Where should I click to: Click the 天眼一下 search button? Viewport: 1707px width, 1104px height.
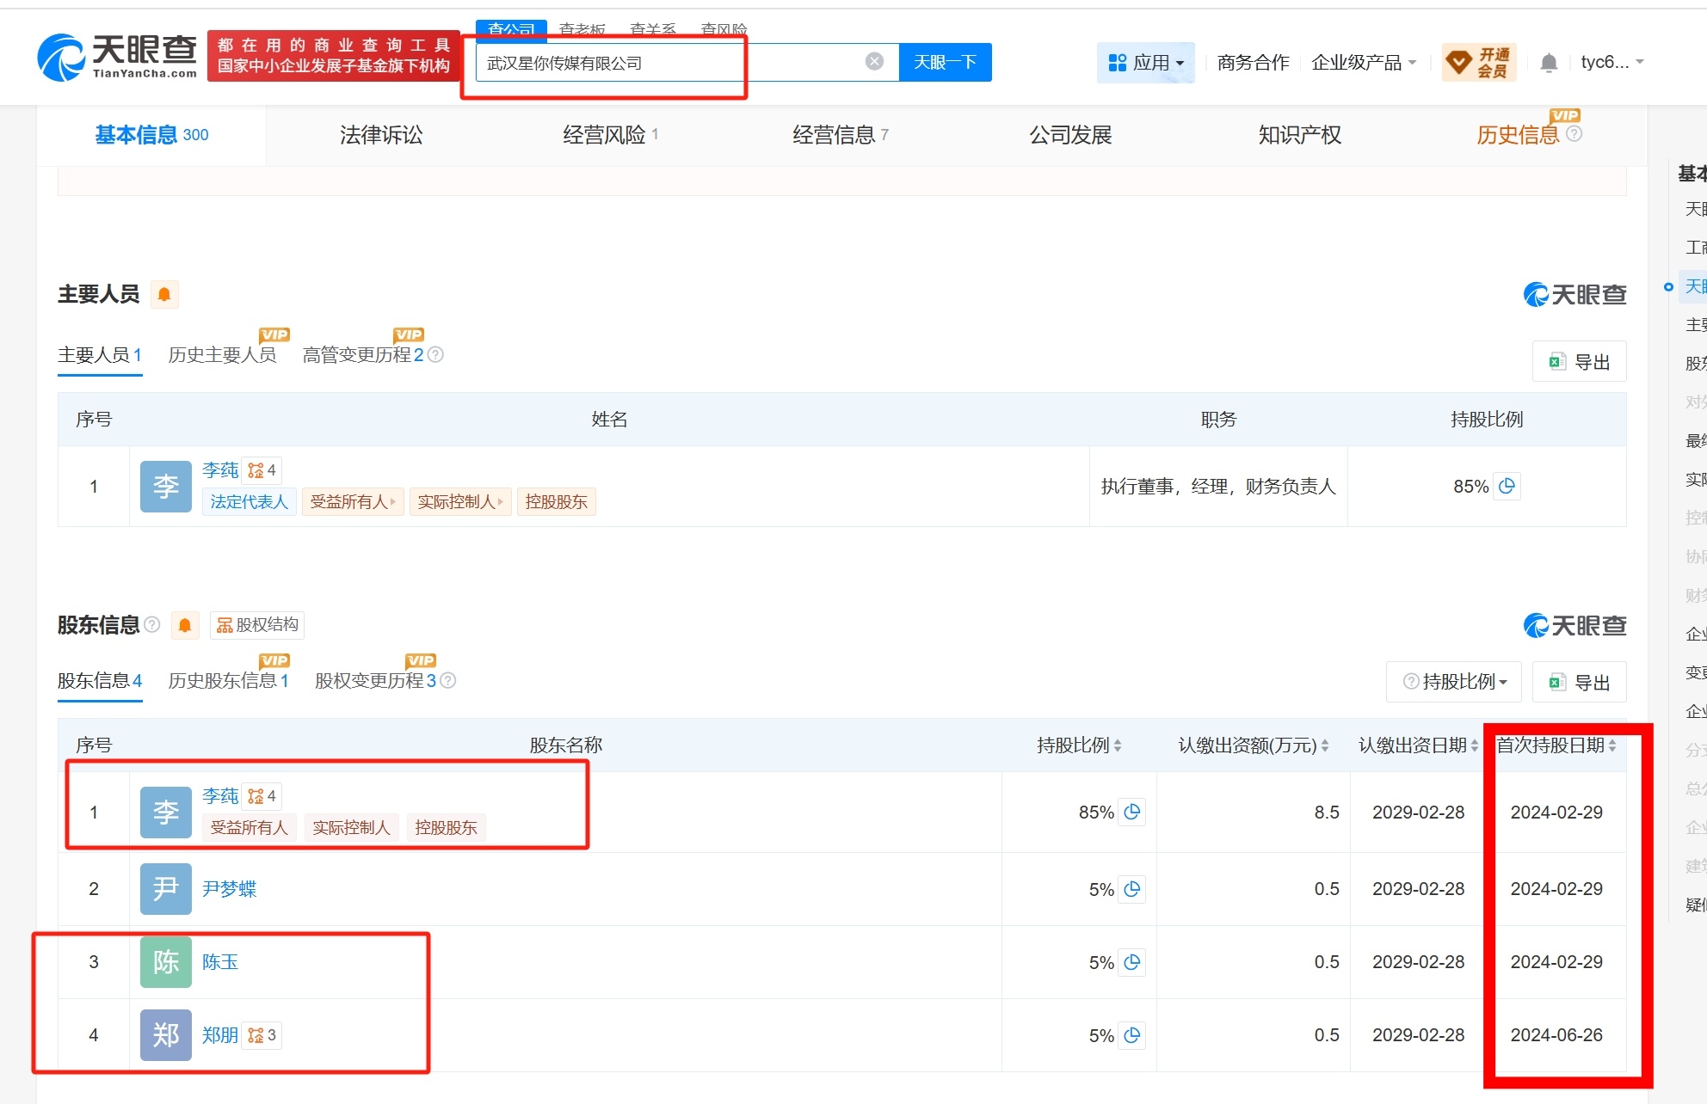[945, 62]
